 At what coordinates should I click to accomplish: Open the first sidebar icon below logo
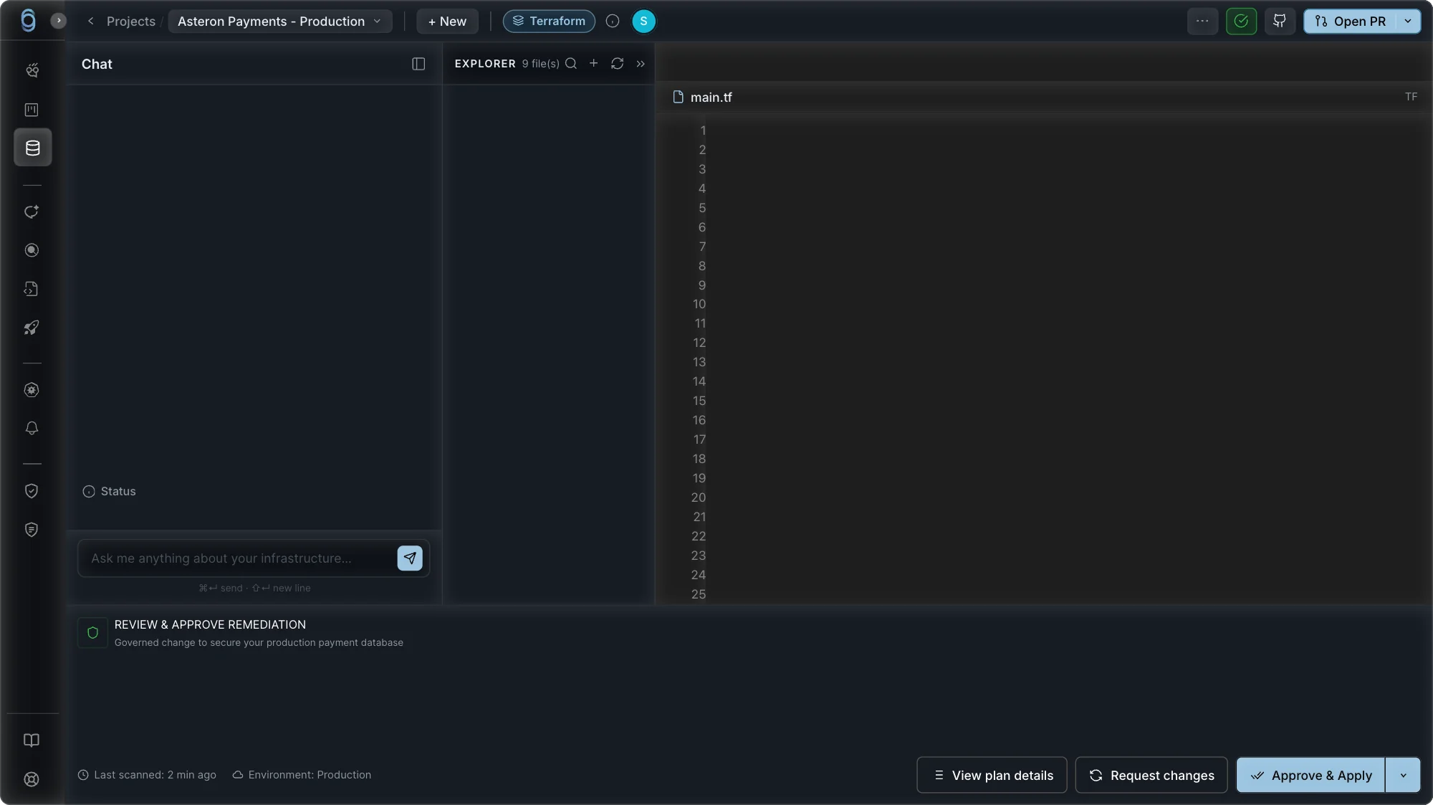click(32, 70)
